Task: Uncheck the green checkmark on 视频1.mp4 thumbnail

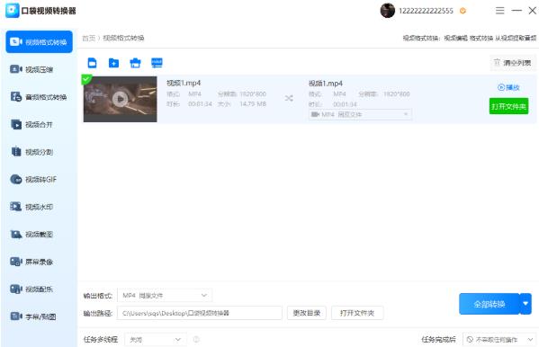Action: (x=86, y=79)
